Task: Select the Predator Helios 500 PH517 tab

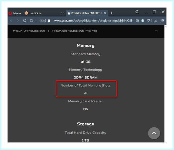Action: (87, 13)
